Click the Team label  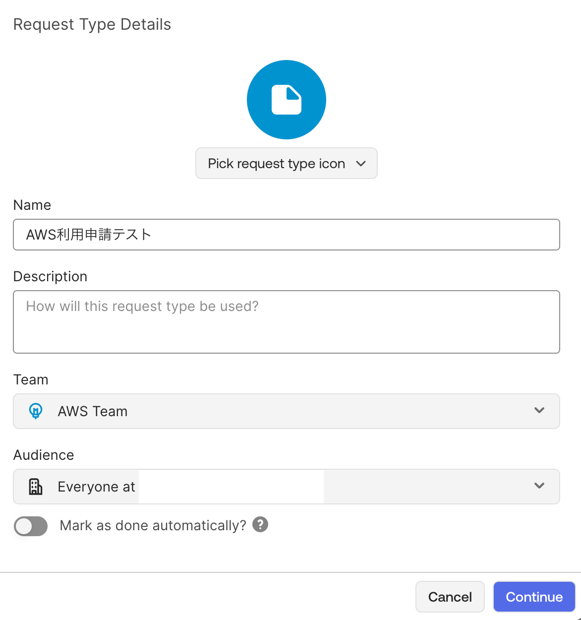[x=31, y=379]
